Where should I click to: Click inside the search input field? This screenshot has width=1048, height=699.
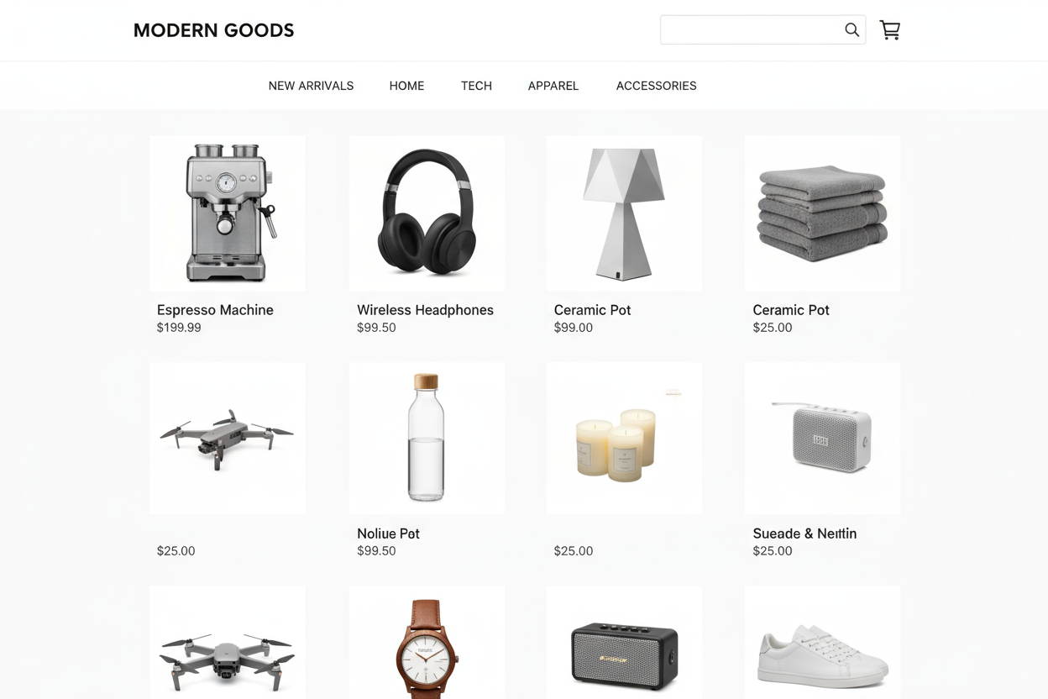[752, 29]
